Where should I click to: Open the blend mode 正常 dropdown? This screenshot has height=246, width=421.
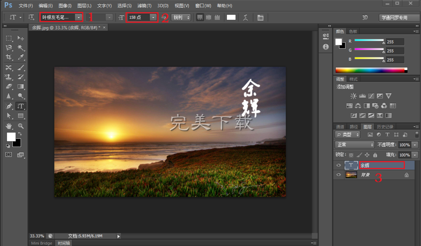[x=354, y=144]
